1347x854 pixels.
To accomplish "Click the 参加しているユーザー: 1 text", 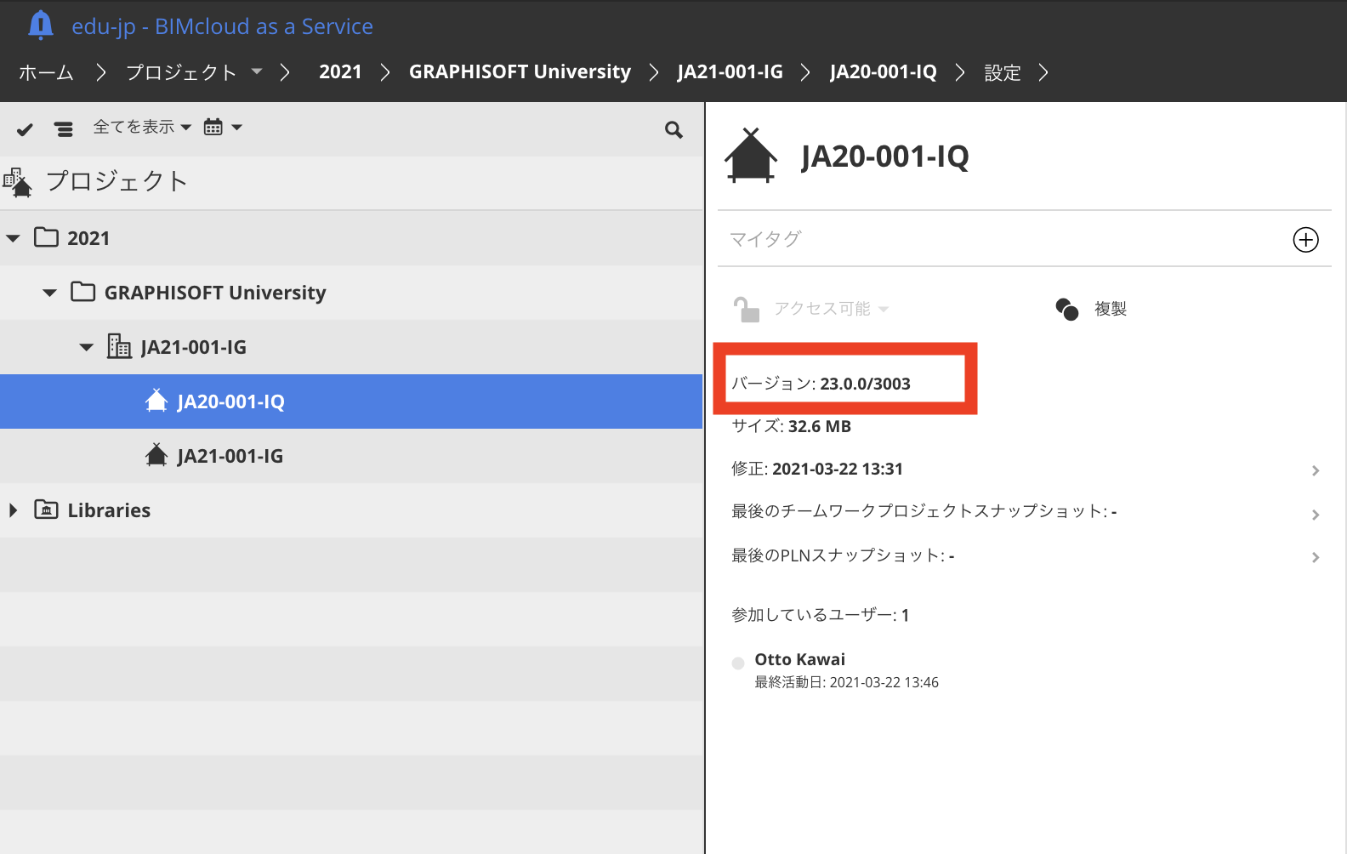I will tap(820, 615).
